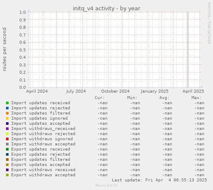Click the yellow Import updates ignored swatch

tap(7, 118)
